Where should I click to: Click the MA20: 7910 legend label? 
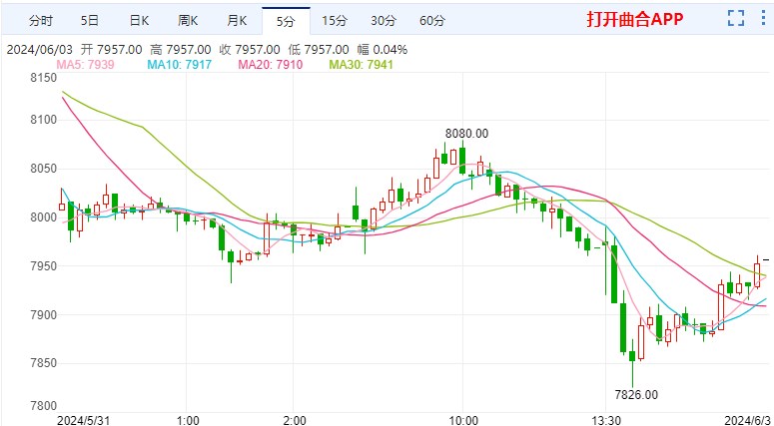coord(270,64)
